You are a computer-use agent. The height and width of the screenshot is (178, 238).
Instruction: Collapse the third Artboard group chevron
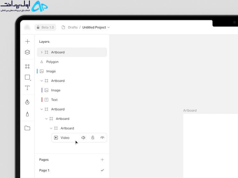tap(42, 109)
